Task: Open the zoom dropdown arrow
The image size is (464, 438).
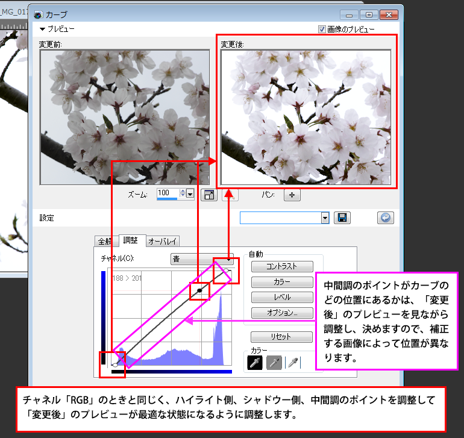Action: point(190,194)
